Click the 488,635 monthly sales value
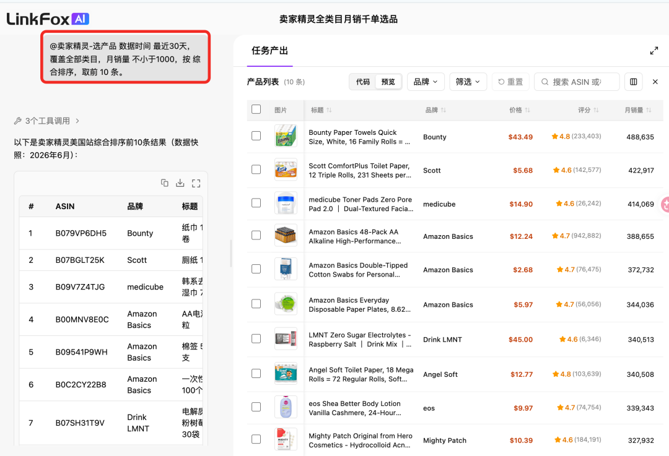The width and height of the screenshot is (669, 456). [x=640, y=137]
